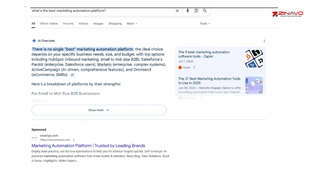Click the ZINAVO logo
Image resolution: width=310 pixels, height=174 pixels.
pos(288,14)
